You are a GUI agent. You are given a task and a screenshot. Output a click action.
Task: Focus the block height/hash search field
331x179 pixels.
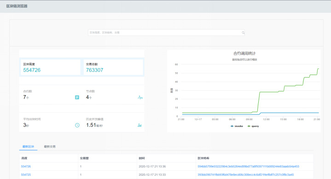[x=166, y=33]
